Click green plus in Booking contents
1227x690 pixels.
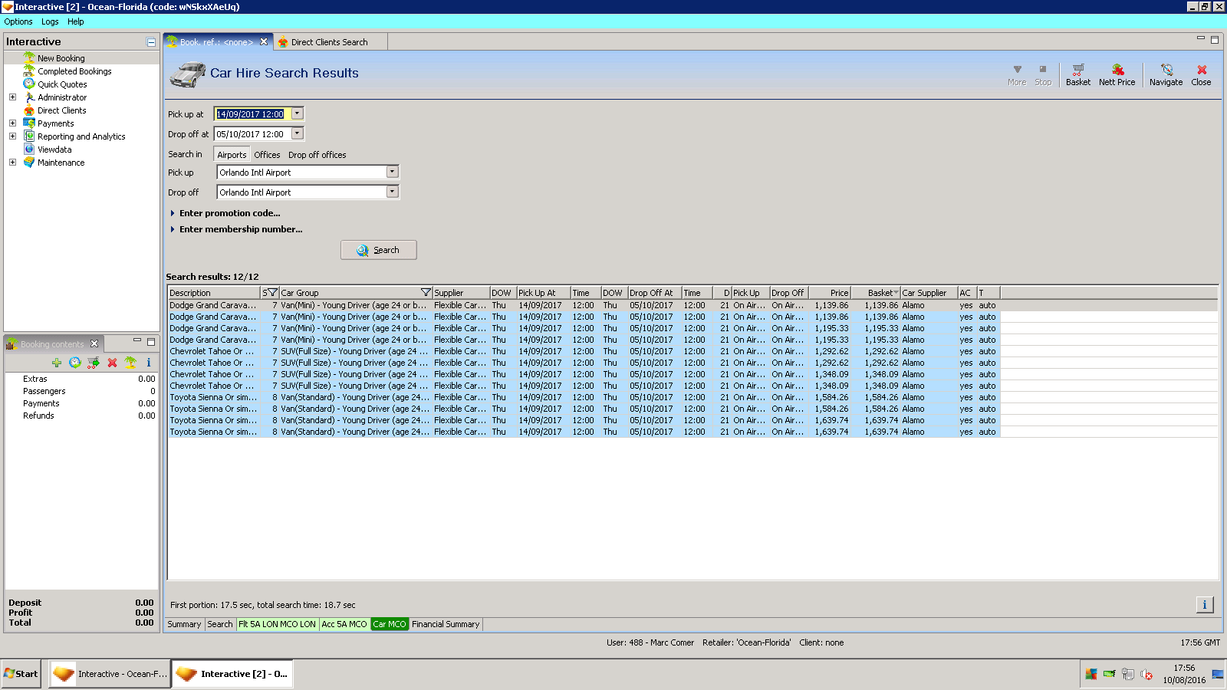tap(56, 363)
